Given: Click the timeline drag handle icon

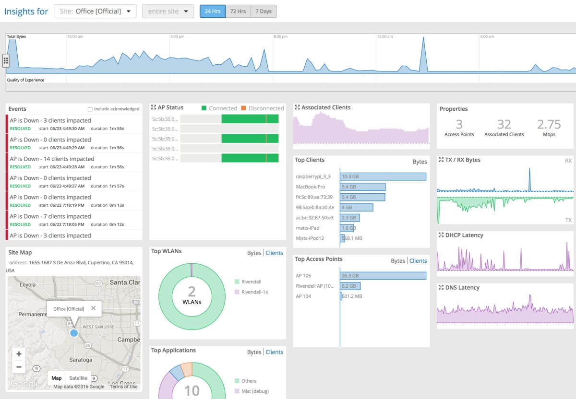Looking at the screenshot, I should 6,60.
